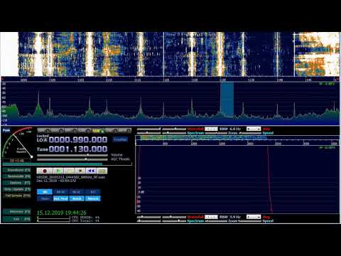Screen dimensions: 341x256
Task: Adjust the AGC Thresh slider
Action: pyautogui.click(x=72, y=159)
